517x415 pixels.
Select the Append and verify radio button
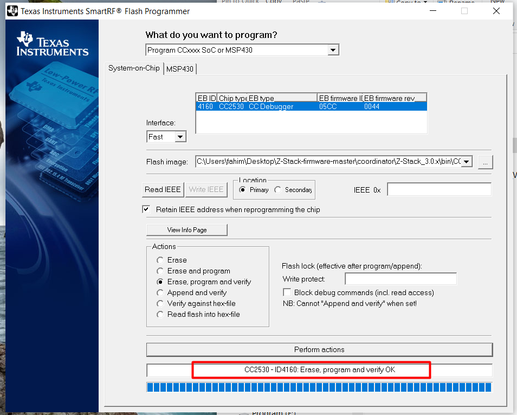[x=160, y=293]
